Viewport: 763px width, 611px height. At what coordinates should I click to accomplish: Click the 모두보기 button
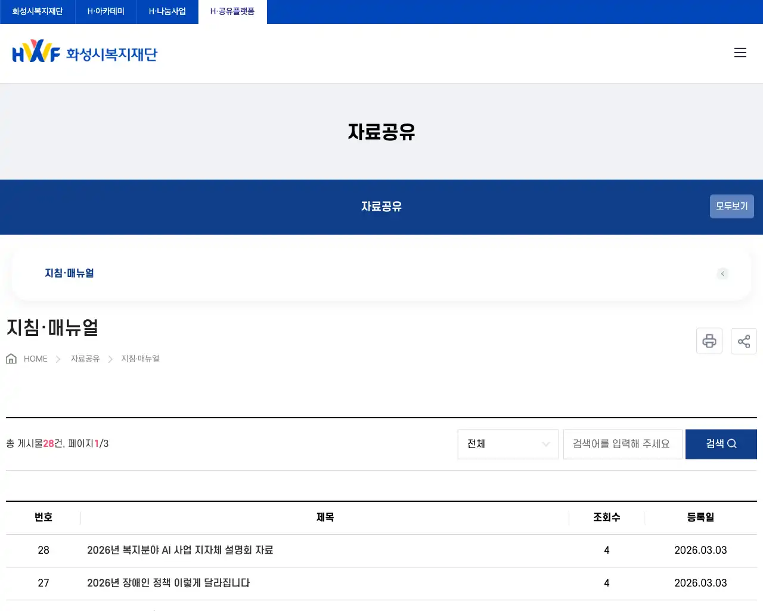click(731, 206)
